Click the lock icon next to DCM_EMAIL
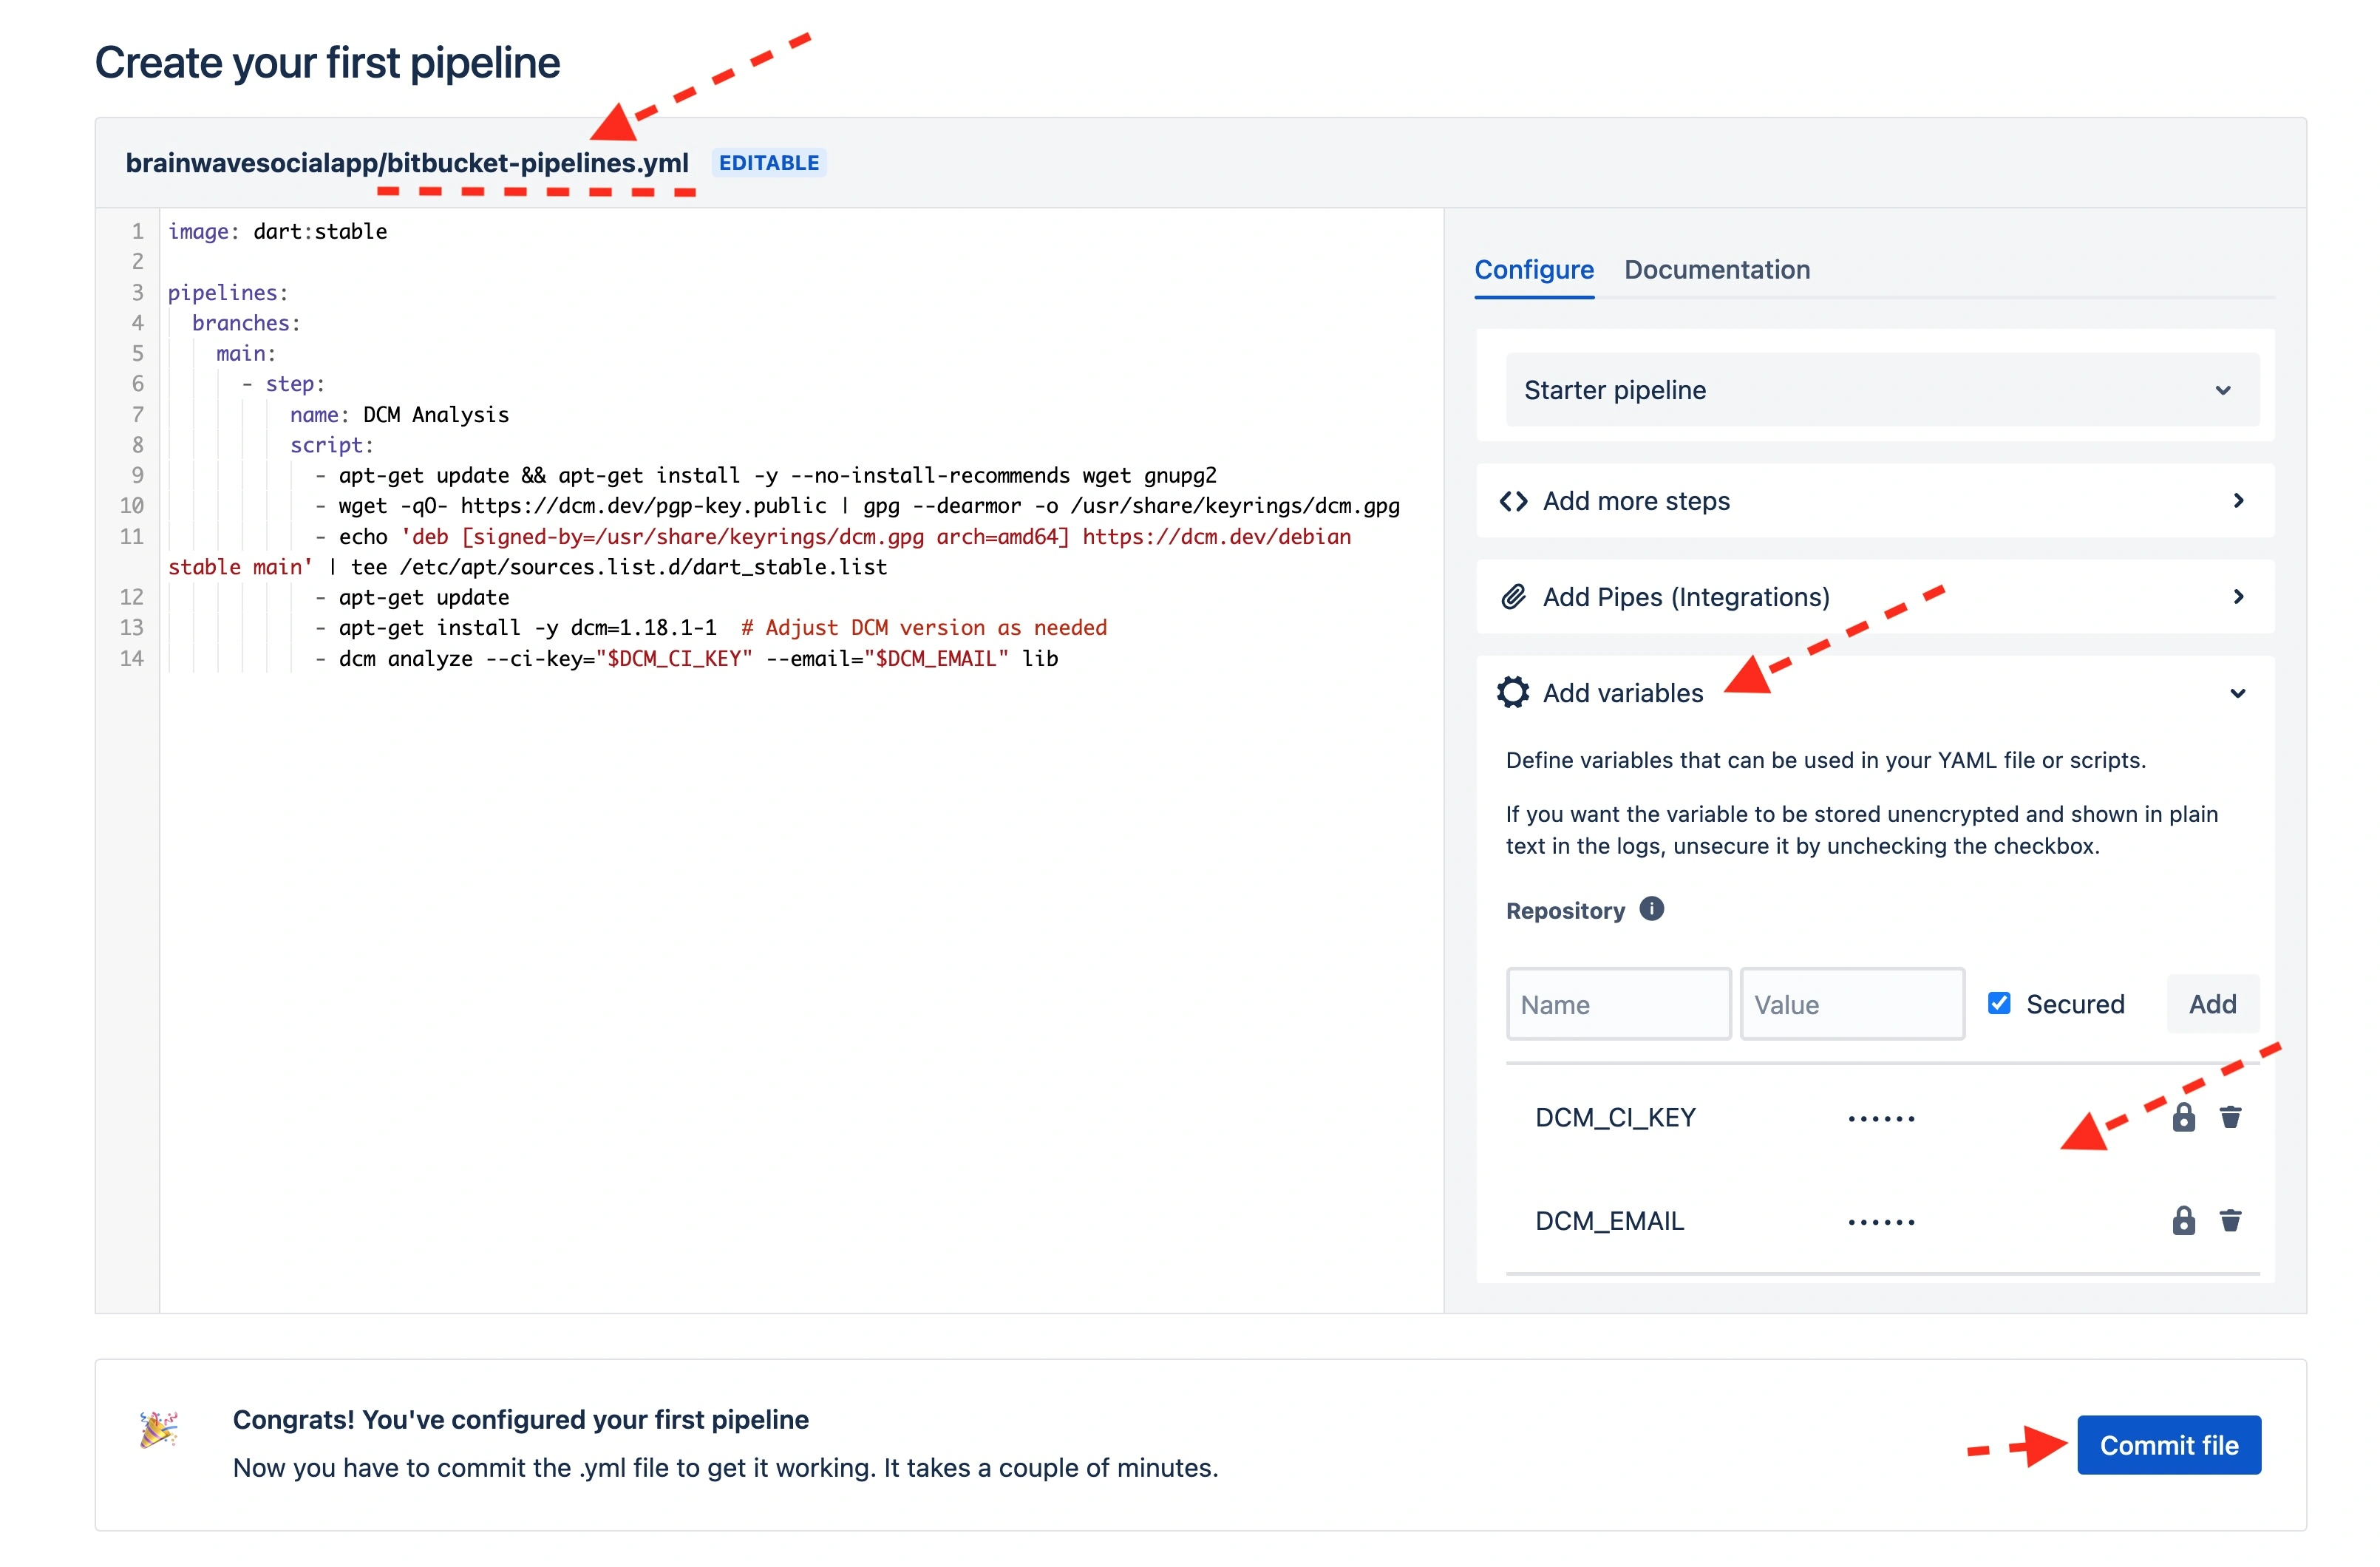Viewport: 2380px width, 1567px height. click(2184, 1219)
